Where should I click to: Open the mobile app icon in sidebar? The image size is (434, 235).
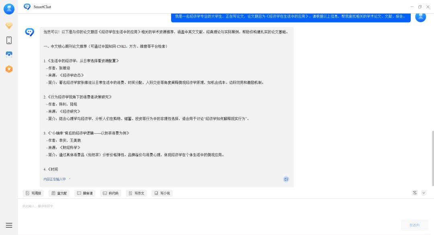coord(9,40)
